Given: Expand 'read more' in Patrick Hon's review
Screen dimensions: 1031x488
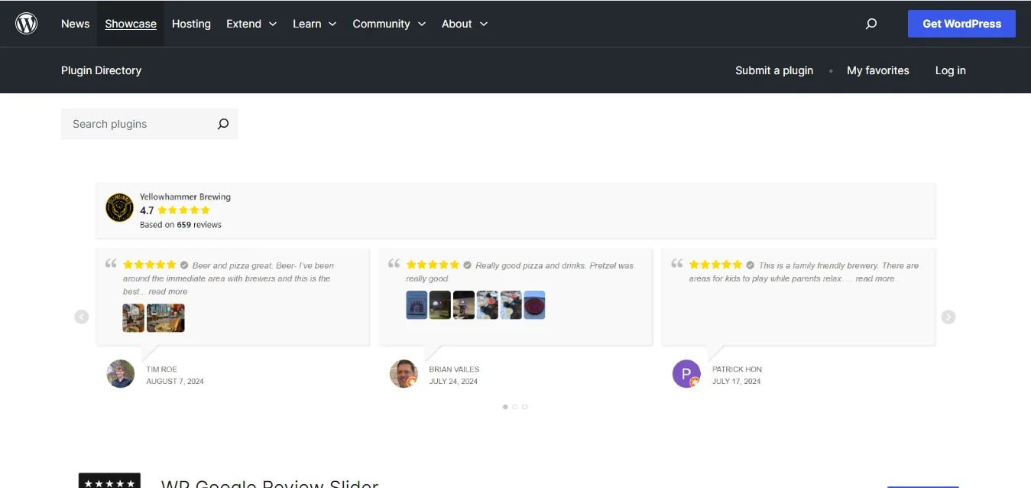Looking at the screenshot, I should click(875, 278).
